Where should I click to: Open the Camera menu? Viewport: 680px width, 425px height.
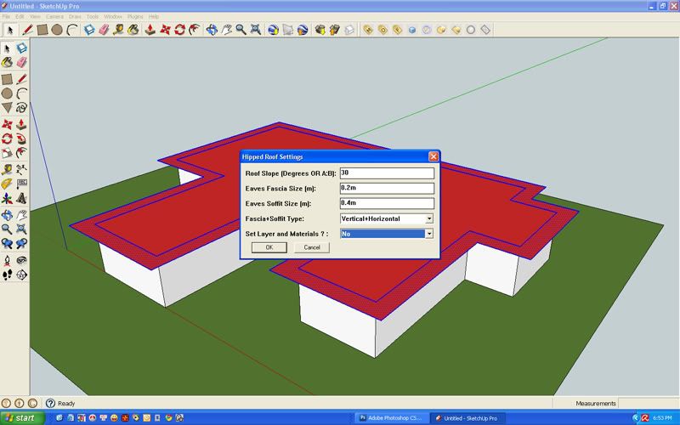tap(54, 16)
